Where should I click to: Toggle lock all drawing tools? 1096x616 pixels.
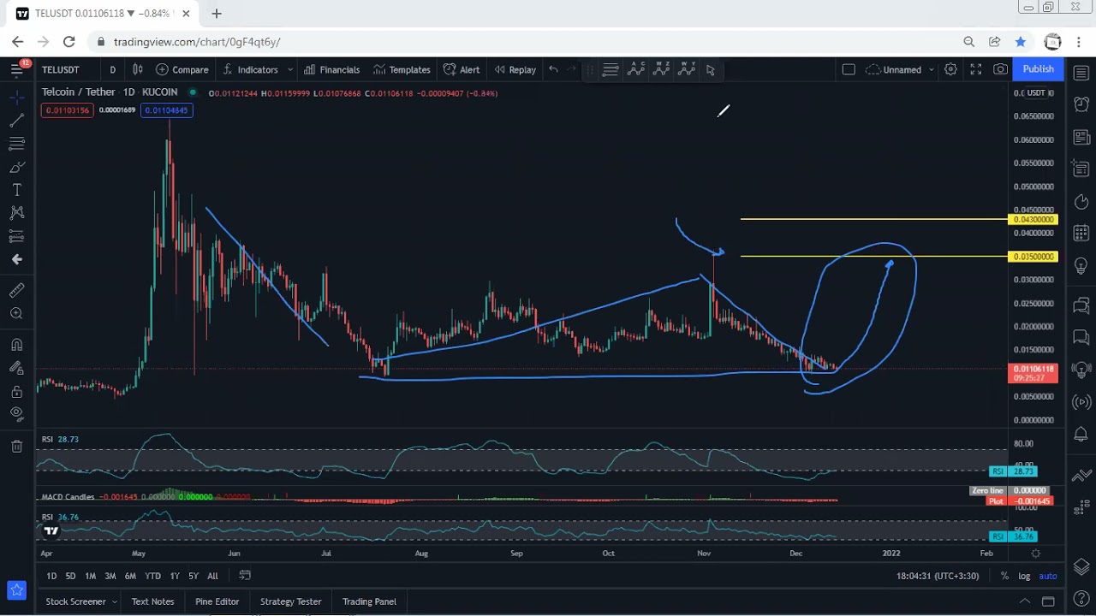(x=16, y=391)
